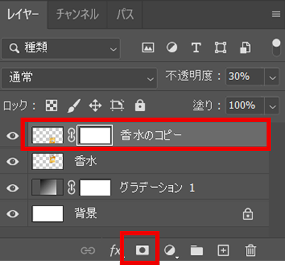Delete layer with the trash icon
The image size is (285, 265).
(251, 250)
